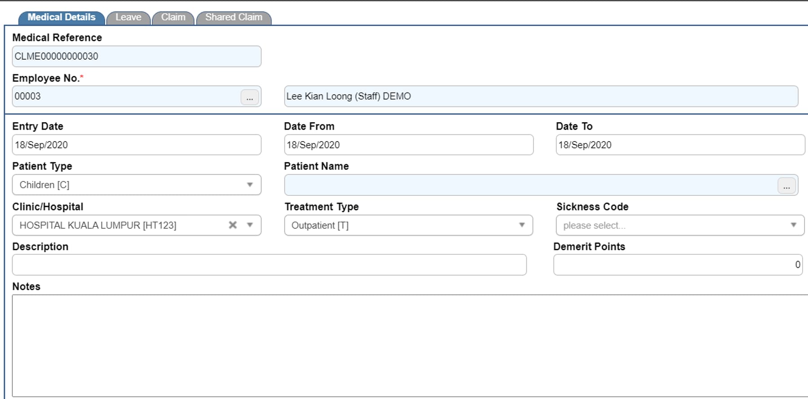Click the Date To field

pyautogui.click(x=680, y=145)
